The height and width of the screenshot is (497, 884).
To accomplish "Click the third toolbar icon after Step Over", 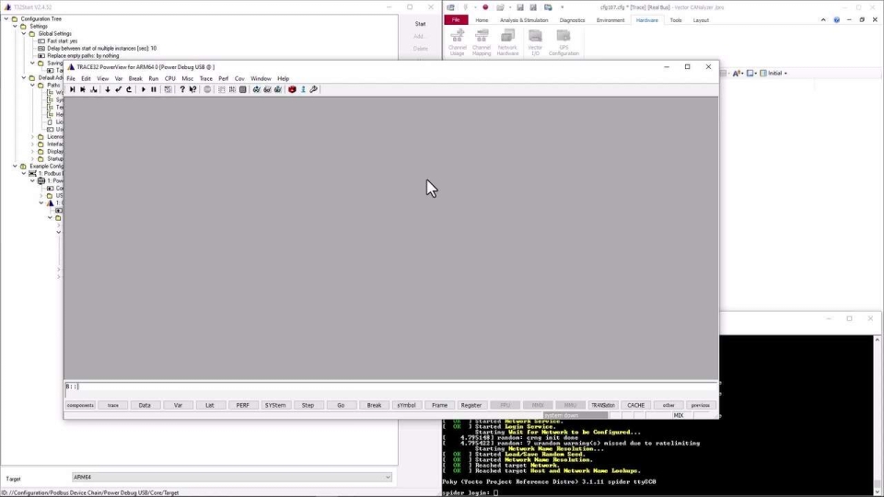I will tap(94, 89).
